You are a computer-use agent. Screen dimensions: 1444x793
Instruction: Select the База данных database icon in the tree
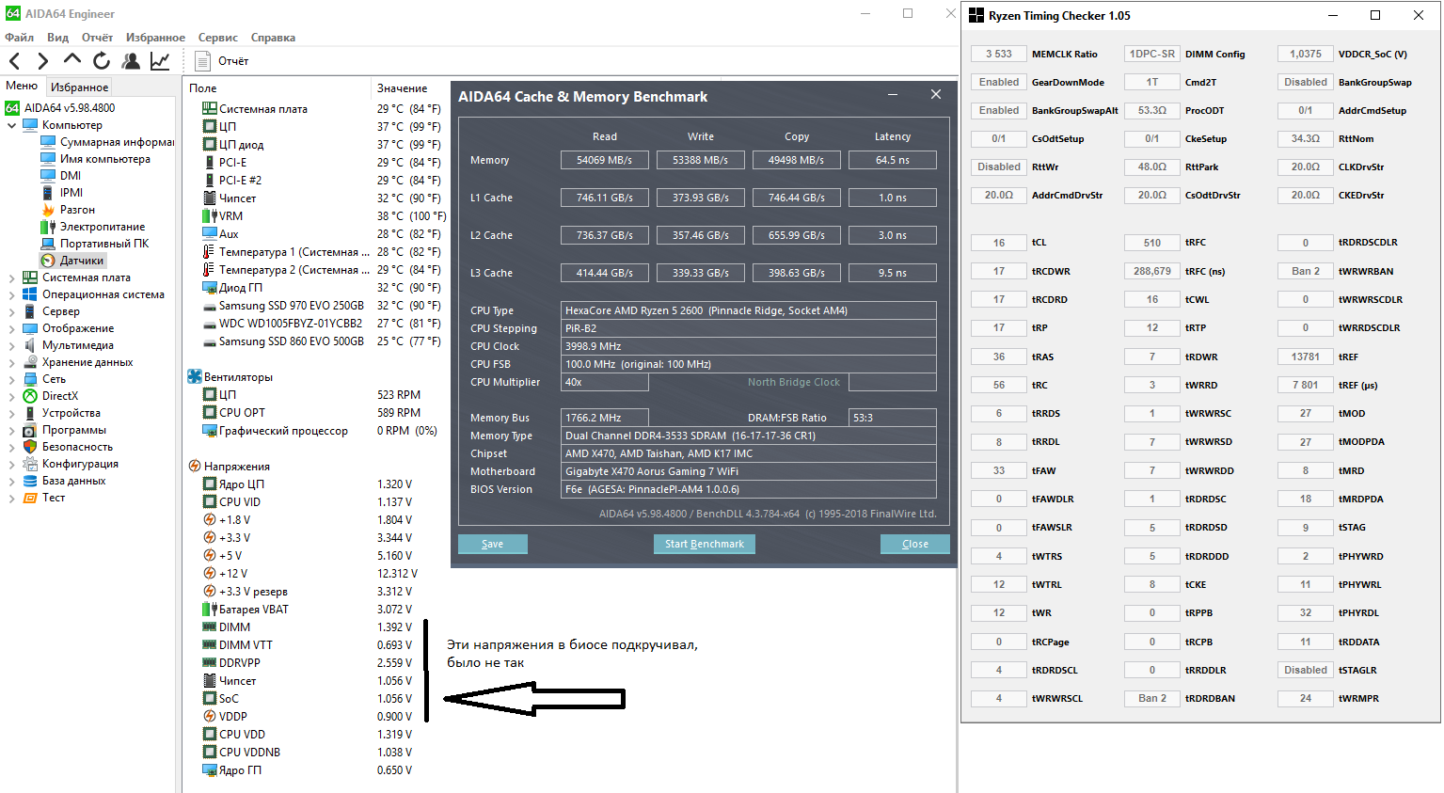[30, 481]
